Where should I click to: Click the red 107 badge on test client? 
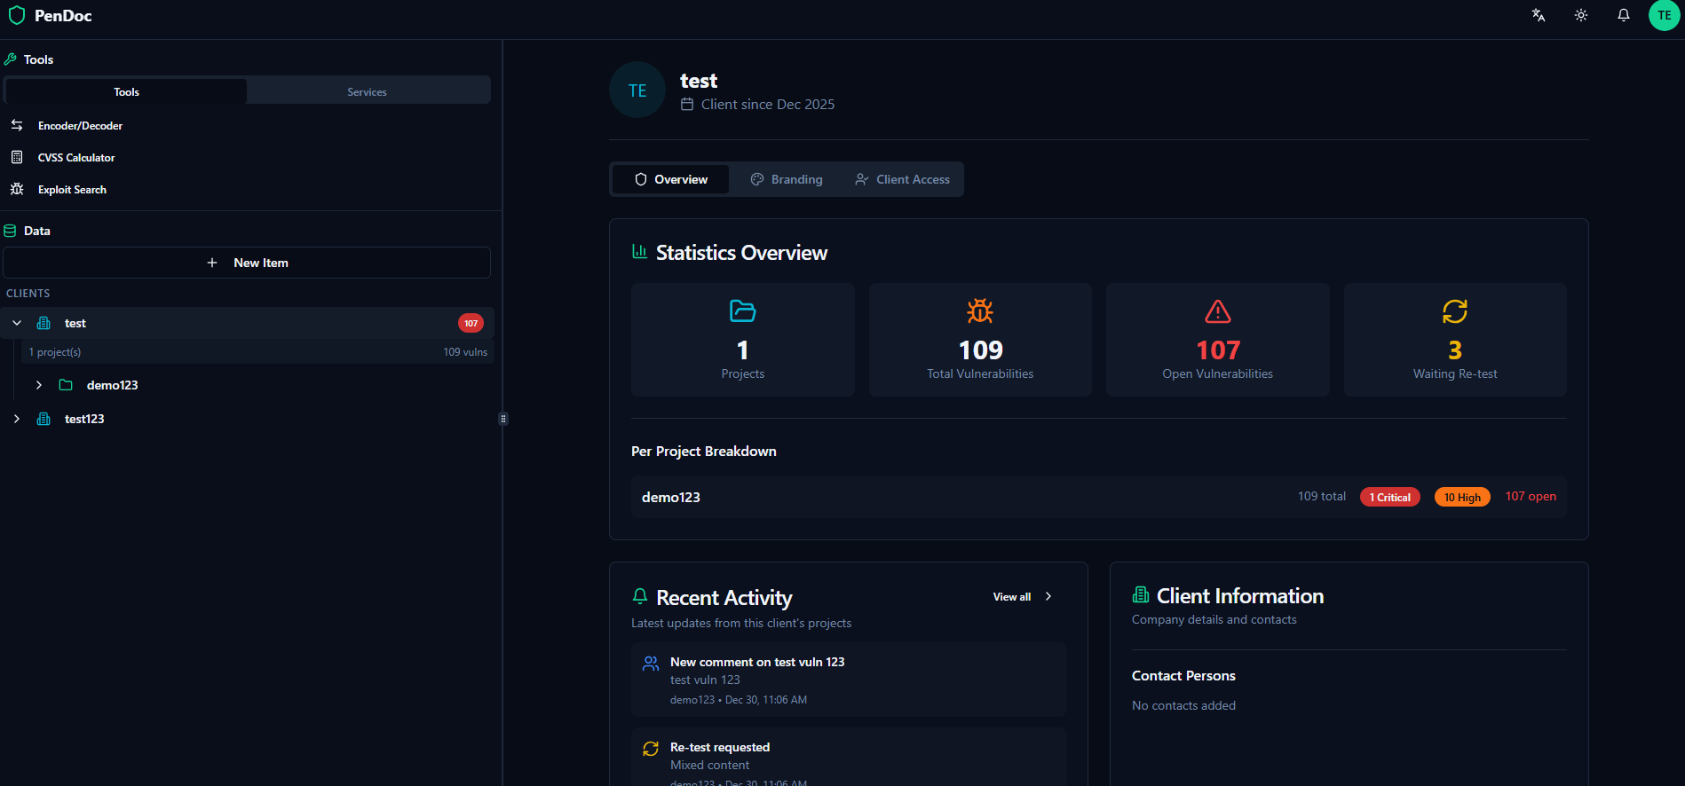tap(471, 323)
